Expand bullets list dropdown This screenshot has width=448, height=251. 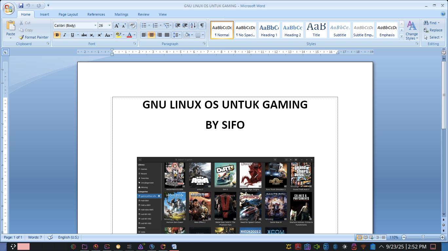coord(149,25)
